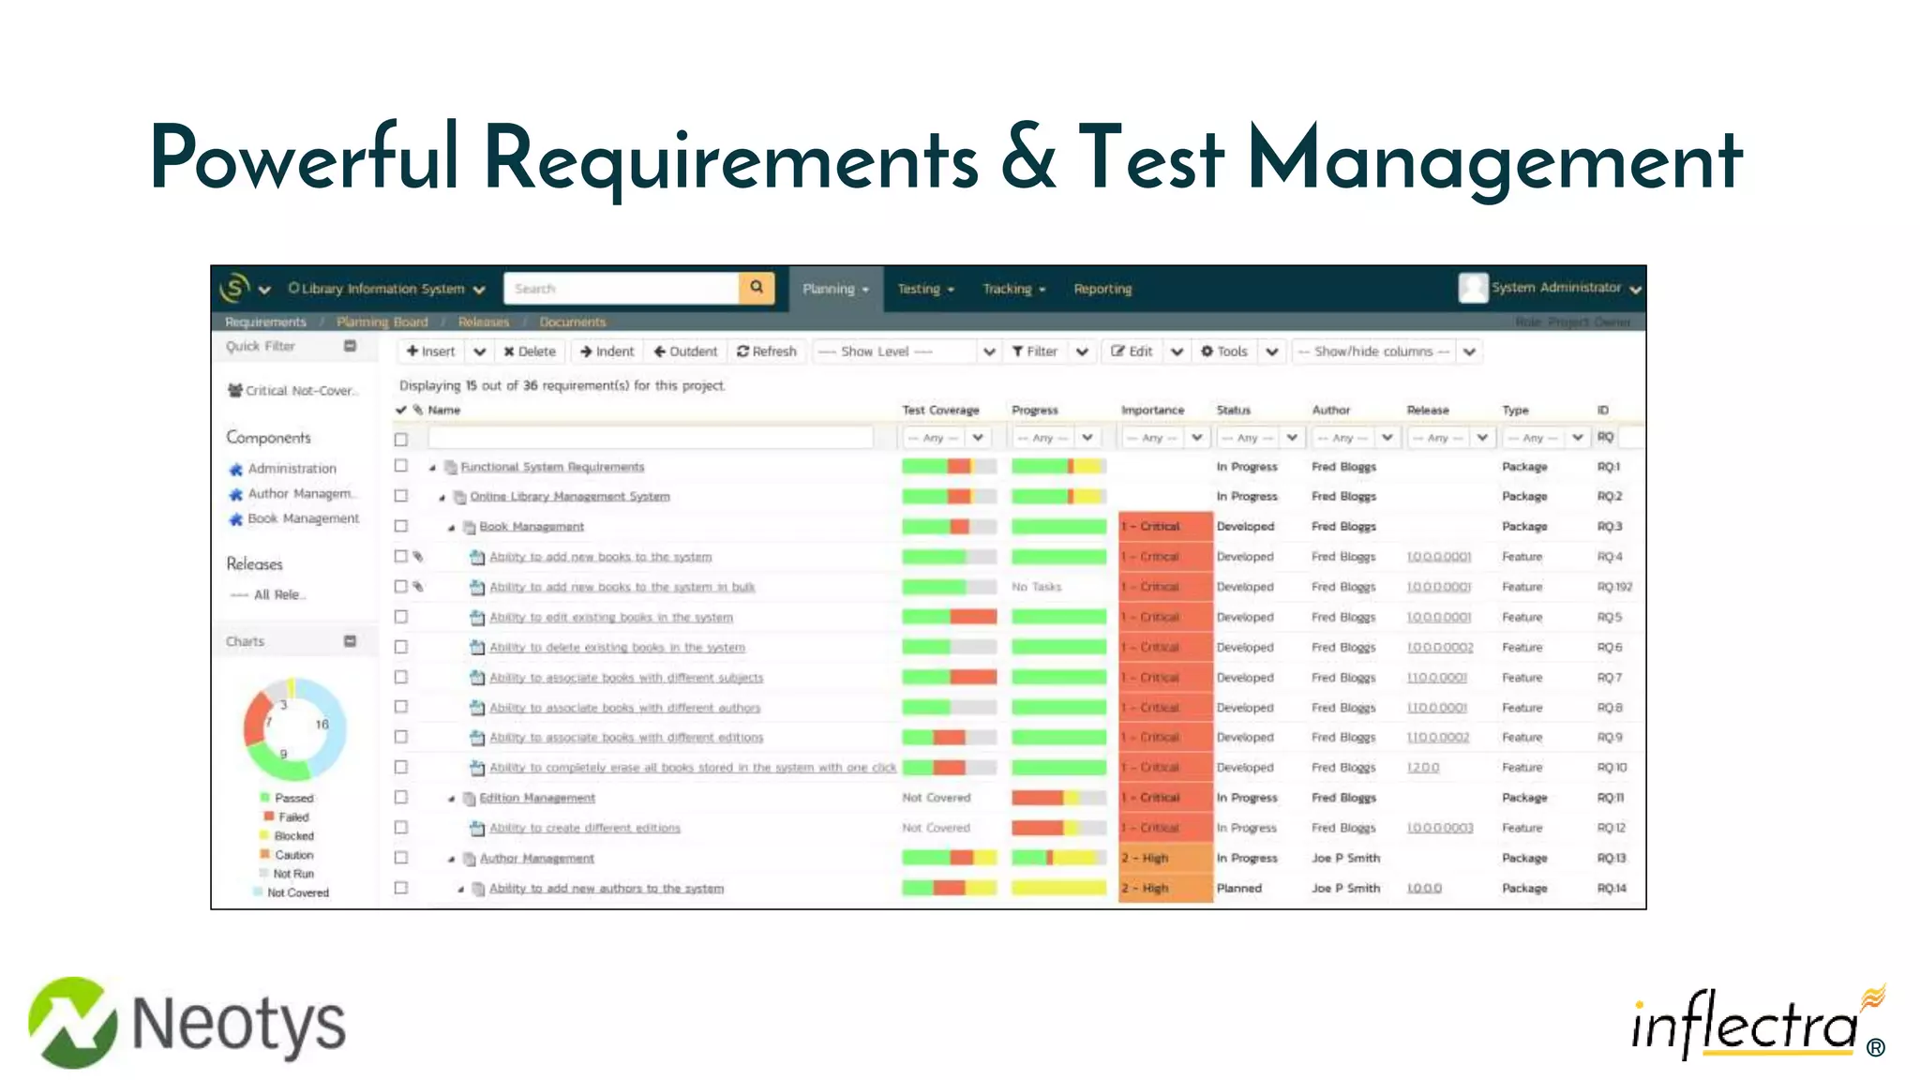Open release 1.2.0.0 link
Screen dimensions: 1920x1080
[1423, 767]
